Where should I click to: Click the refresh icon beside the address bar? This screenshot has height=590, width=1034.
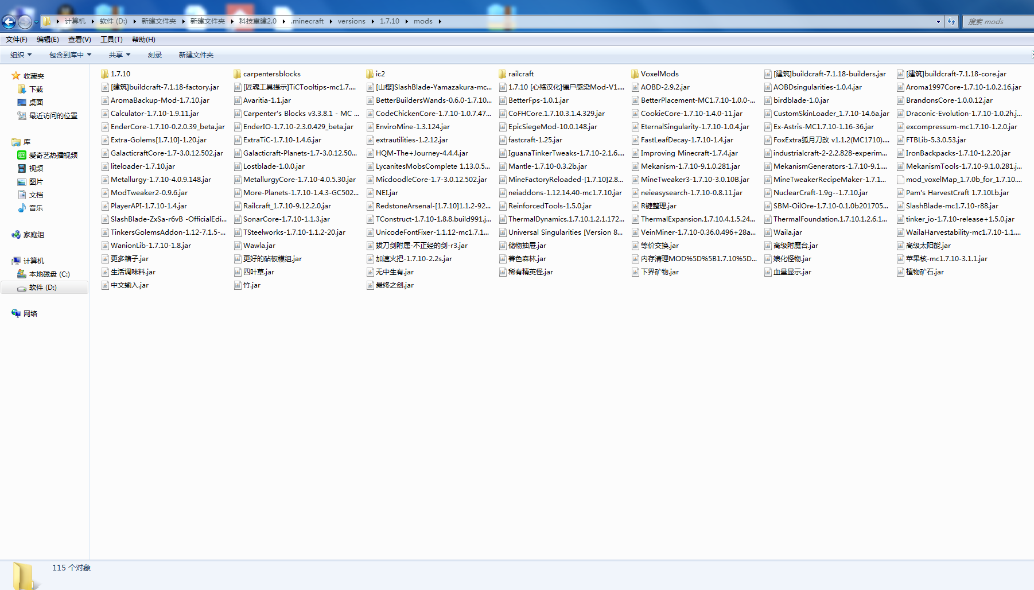click(x=951, y=21)
